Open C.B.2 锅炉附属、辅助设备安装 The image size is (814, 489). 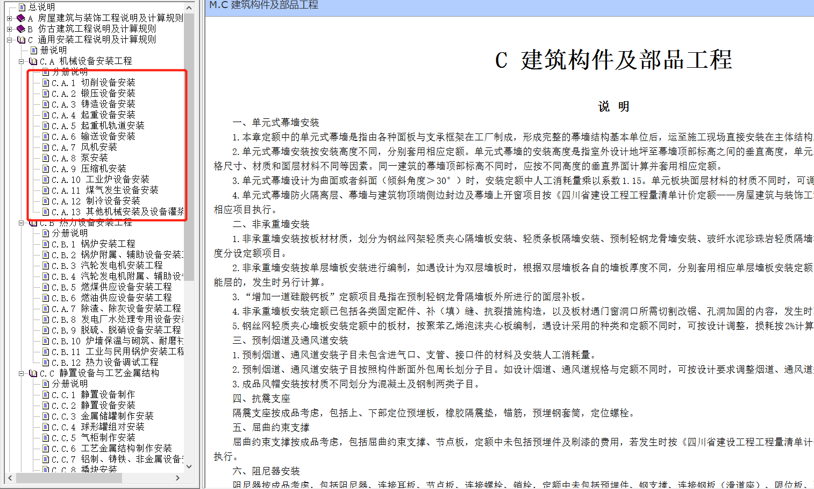(x=117, y=254)
